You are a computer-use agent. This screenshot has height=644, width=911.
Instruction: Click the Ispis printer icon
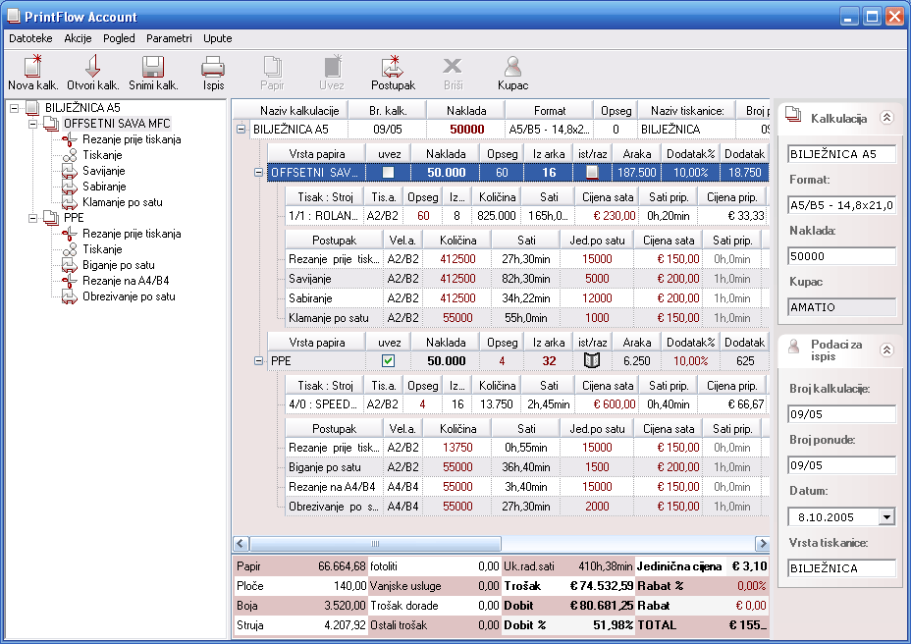(213, 67)
